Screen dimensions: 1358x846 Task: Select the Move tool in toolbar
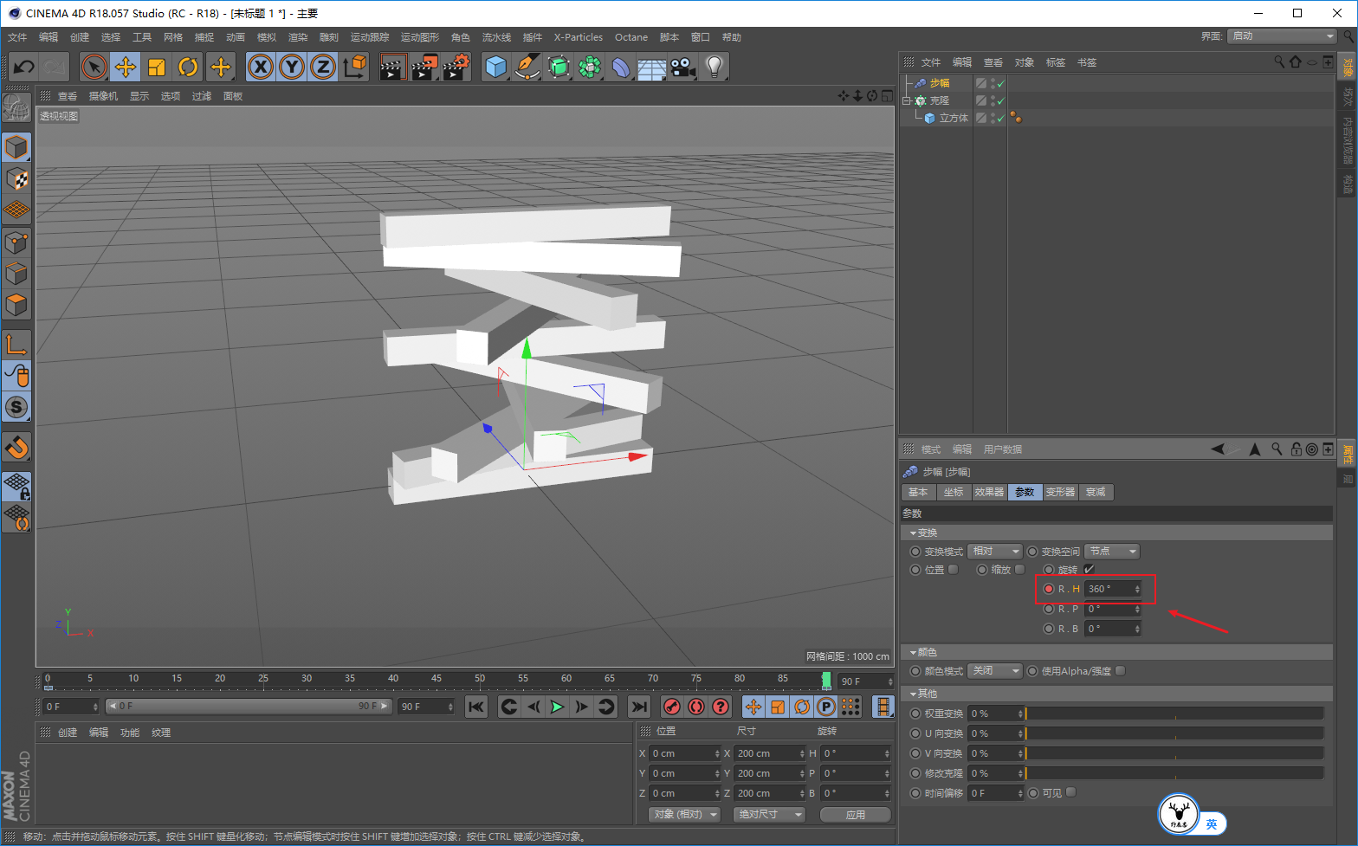(126, 67)
